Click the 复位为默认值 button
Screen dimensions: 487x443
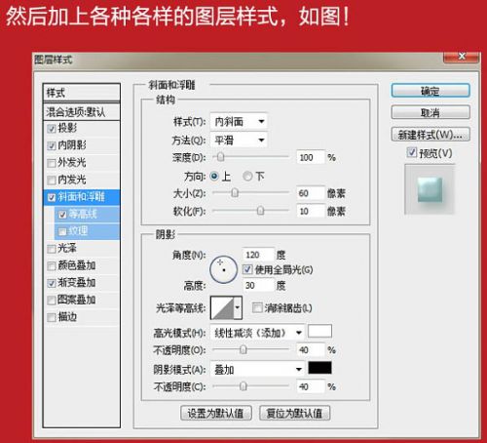click(294, 413)
